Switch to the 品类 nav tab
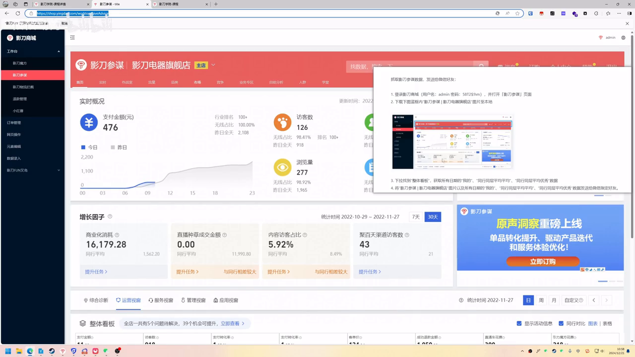This screenshot has height=357, width=635. (175, 82)
